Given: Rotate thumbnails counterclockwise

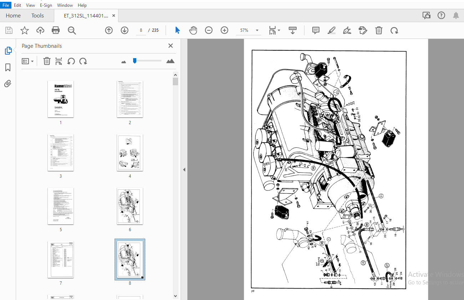Looking at the screenshot, I should click(71, 61).
